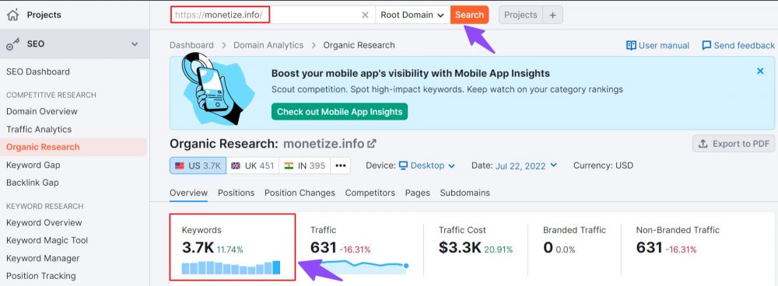Switch to the Overview tab
The height and width of the screenshot is (286, 778).
pyautogui.click(x=188, y=193)
